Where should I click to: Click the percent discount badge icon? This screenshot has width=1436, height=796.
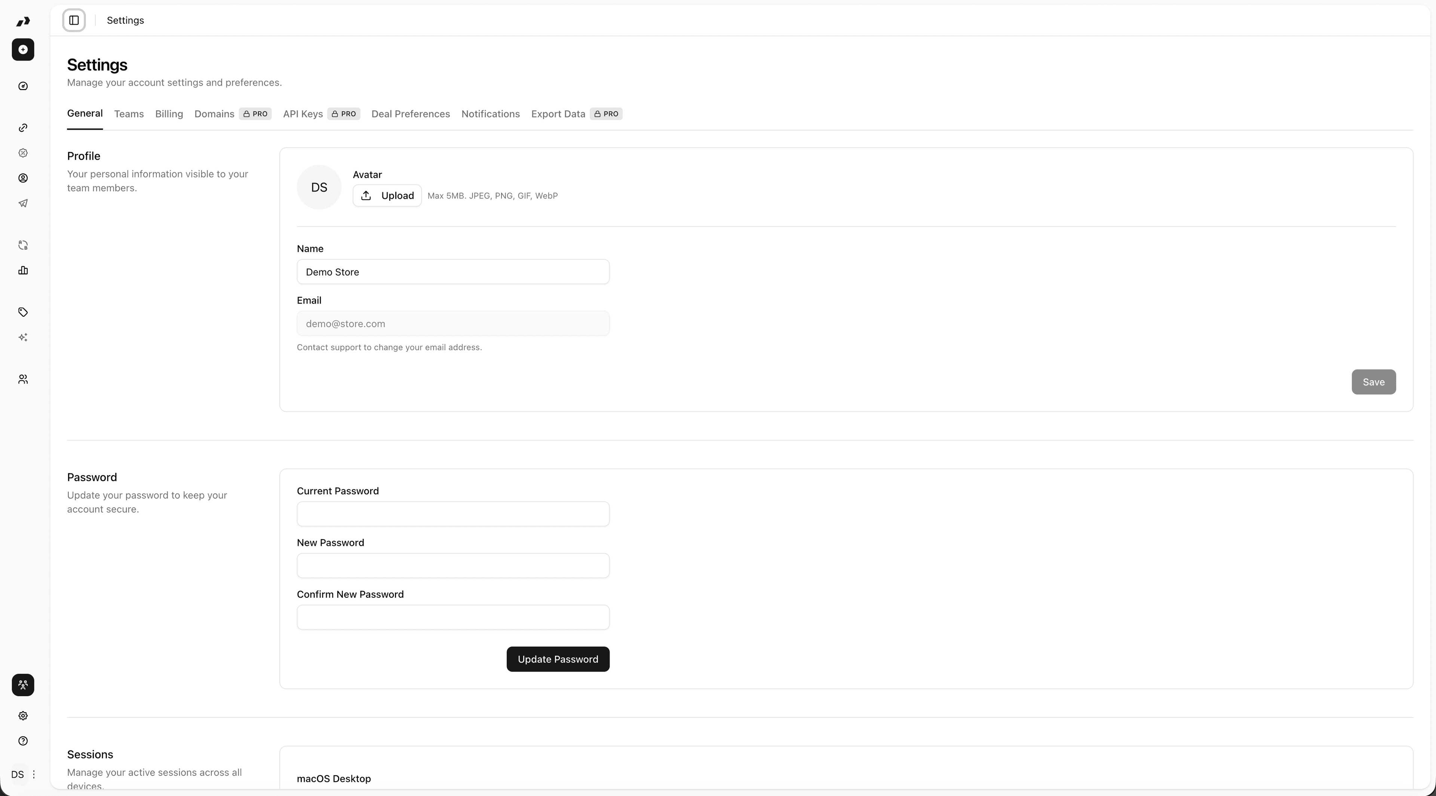23,153
